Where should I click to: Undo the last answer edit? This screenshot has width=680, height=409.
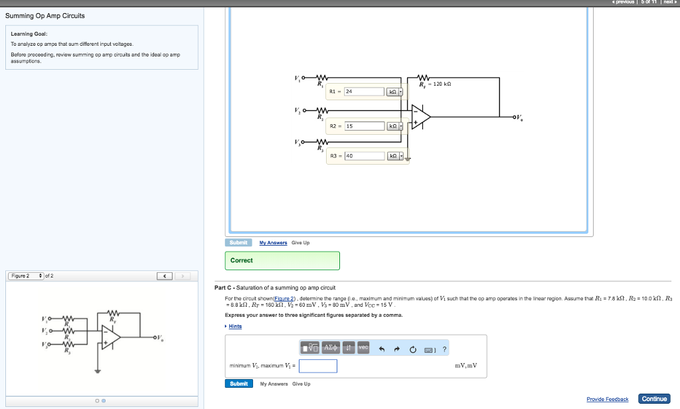click(x=381, y=347)
